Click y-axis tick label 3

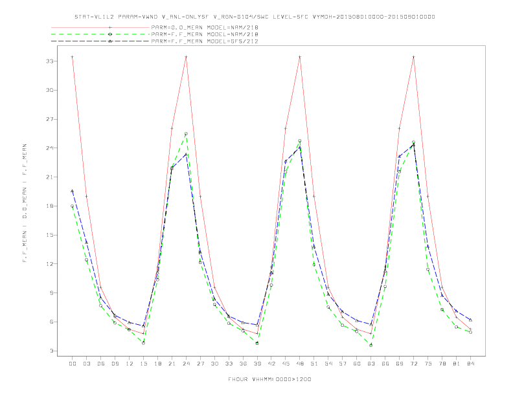pyautogui.click(x=52, y=351)
